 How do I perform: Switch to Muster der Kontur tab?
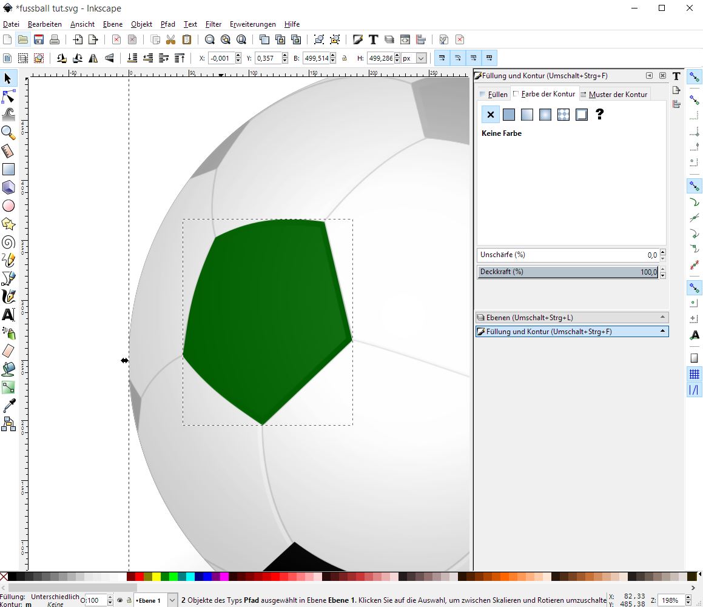(614, 95)
